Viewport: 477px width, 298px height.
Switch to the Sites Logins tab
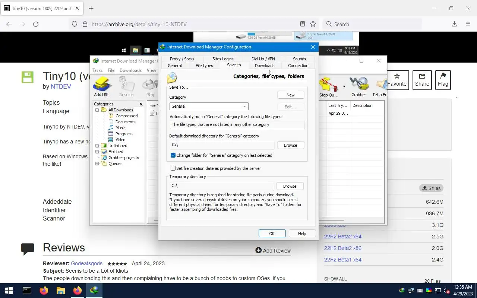[x=223, y=59]
